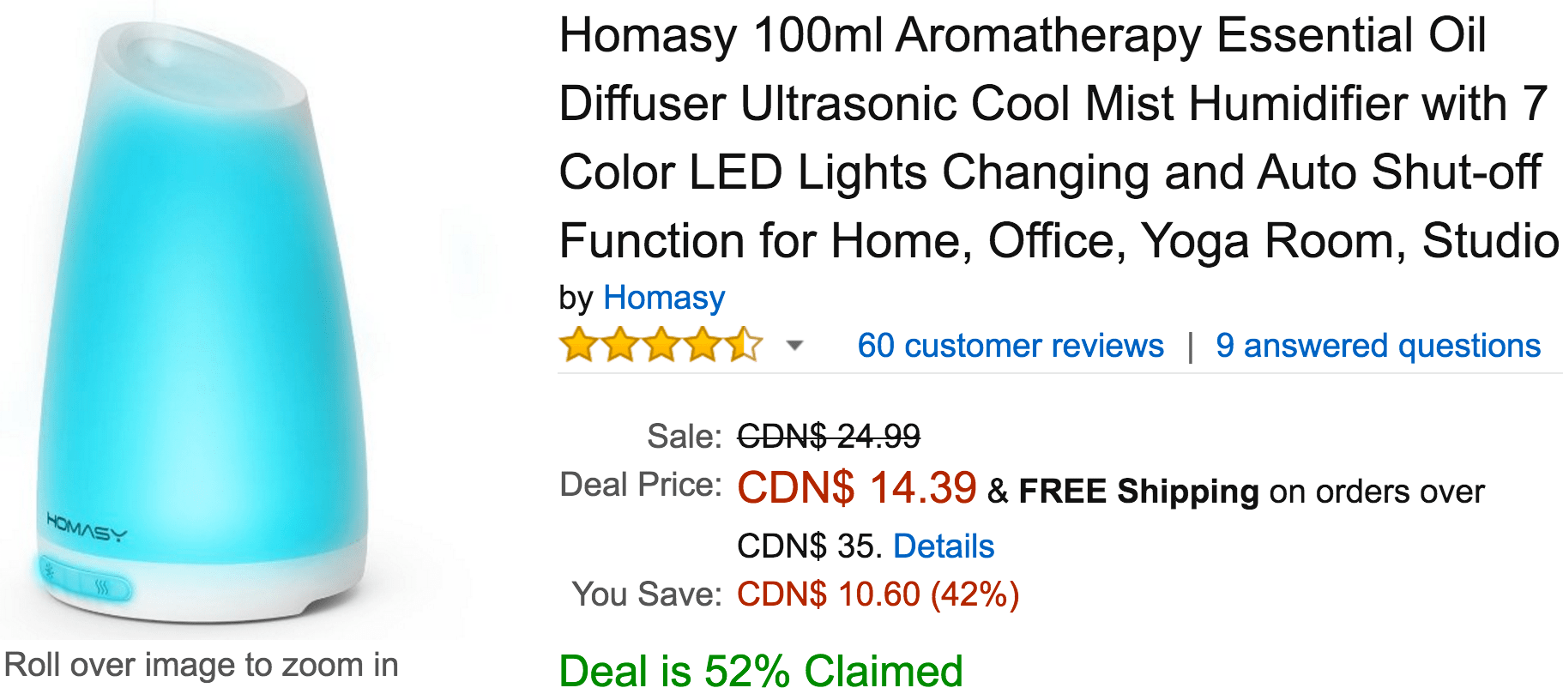The height and width of the screenshot is (700, 1563).
Task: Click the second gold rating star
Action: [619, 345]
